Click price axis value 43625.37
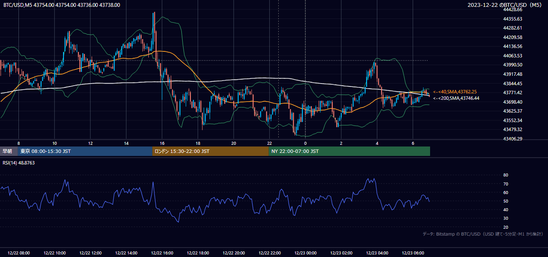The width and height of the screenshot is (548, 257). click(x=512, y=111)
